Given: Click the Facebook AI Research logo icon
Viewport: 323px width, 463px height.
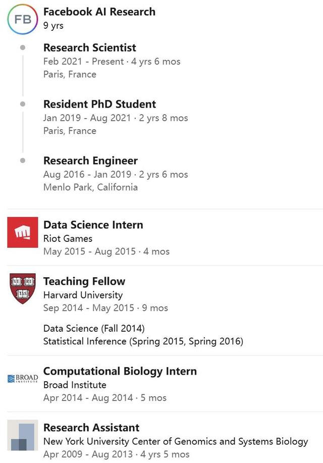Looking at the screenshot, I should coord(22,19).
